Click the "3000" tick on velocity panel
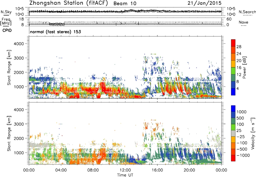This screenshot has width=256, height=177. (19, 124)
